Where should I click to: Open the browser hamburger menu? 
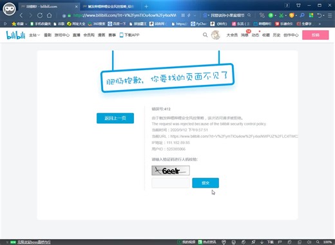[x=330, y=15]
